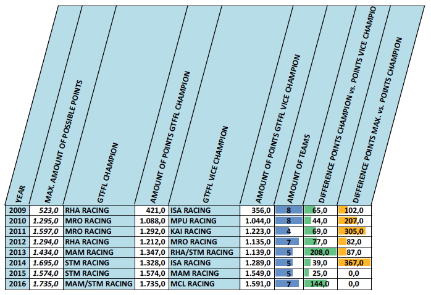Select the AMOUNT OF TEAMS column header
Screen dimensions: 431x295
298,169
